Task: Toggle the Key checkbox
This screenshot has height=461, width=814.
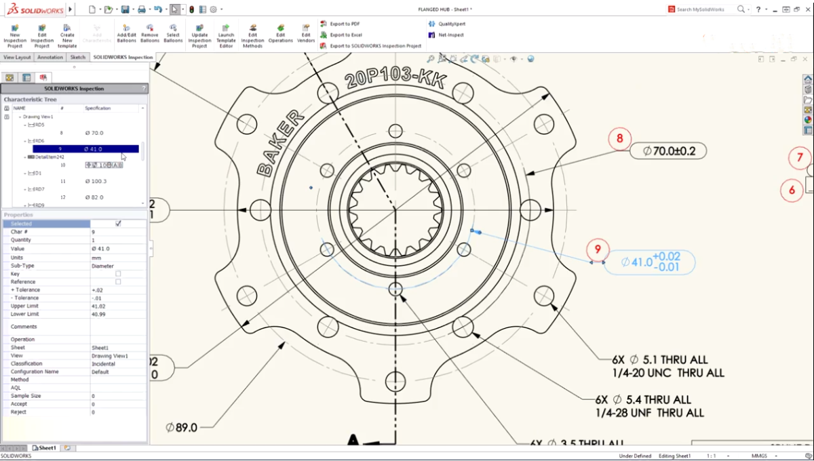Action: [x=118, y=274]
